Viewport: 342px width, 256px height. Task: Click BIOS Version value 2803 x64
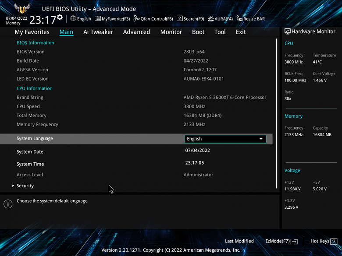click(x=194, y=52)
